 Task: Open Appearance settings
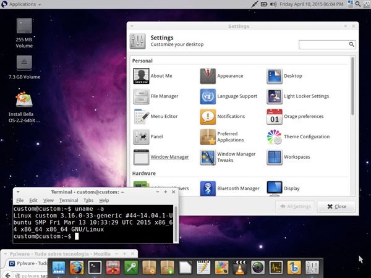pos(221,76)
